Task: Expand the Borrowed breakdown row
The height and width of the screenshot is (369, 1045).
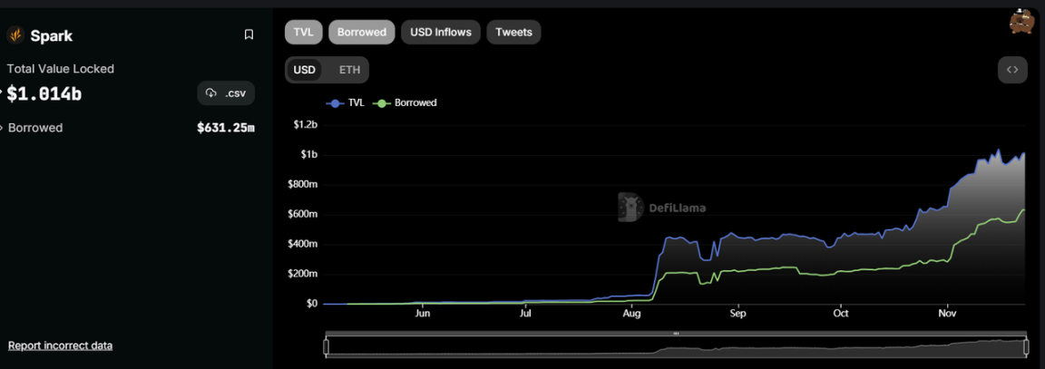Action: point(3,129)
